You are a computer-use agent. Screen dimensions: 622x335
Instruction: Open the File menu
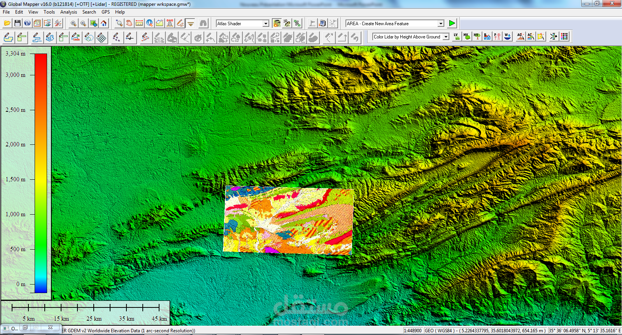point(6,12)
